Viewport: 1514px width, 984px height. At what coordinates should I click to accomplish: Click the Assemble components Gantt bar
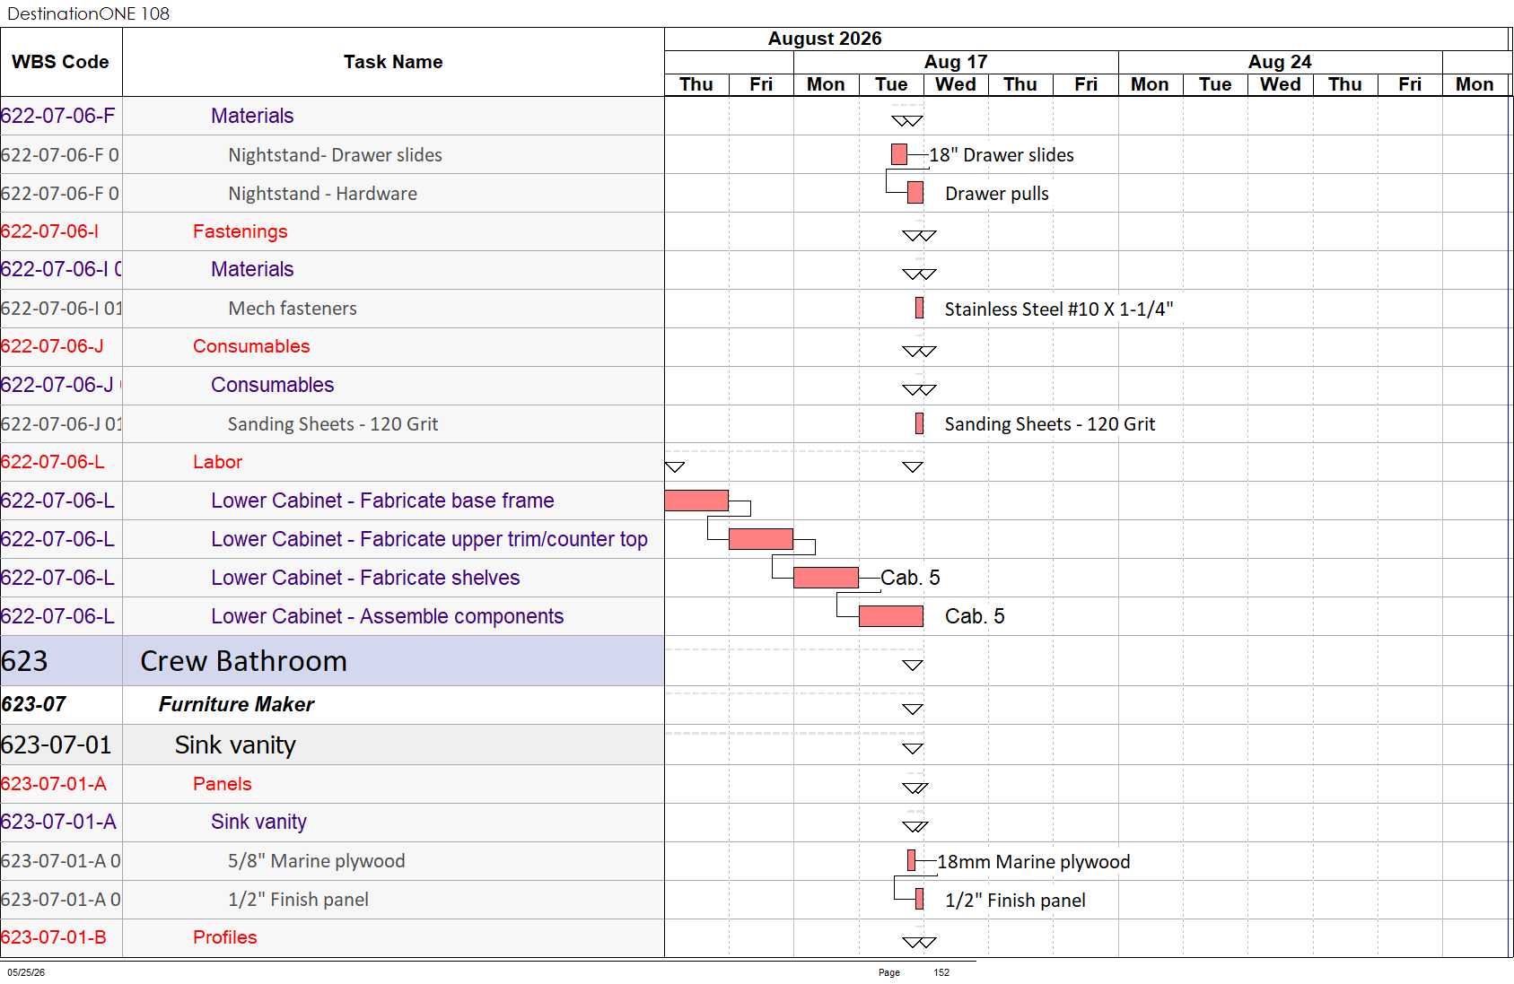891,616
